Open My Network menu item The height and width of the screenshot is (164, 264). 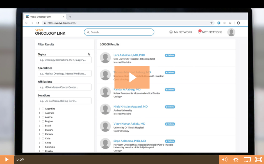tap(181, 32)
